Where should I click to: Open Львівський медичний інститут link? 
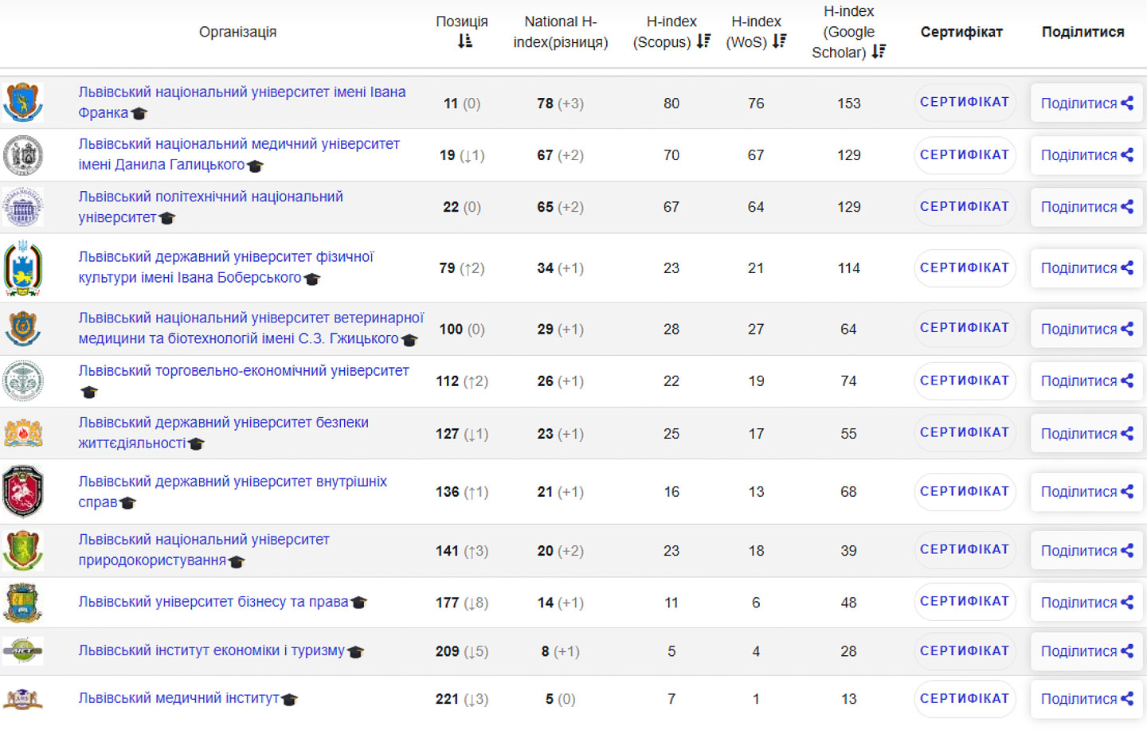(x=178, y=698)
